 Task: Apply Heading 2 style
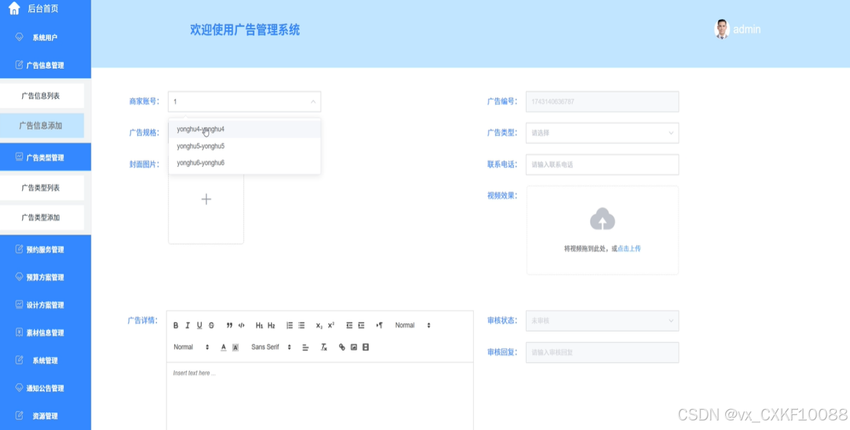[x=271, y=325]
